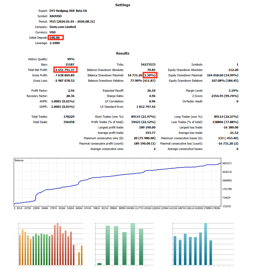
Task: Click the Total Trades value 178229
Action: 69,117
